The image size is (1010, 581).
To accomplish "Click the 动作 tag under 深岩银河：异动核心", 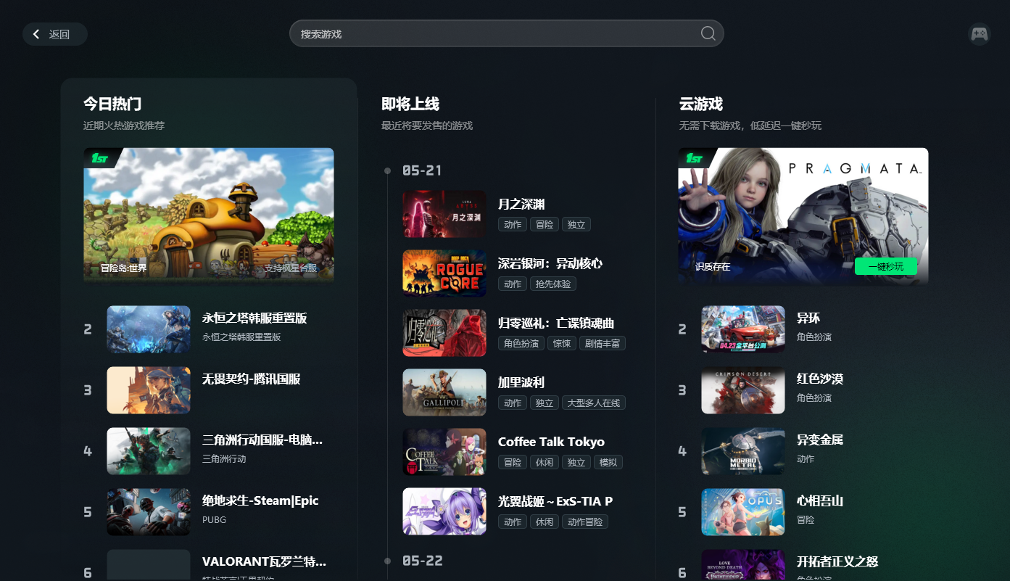I will pos(513,284).
